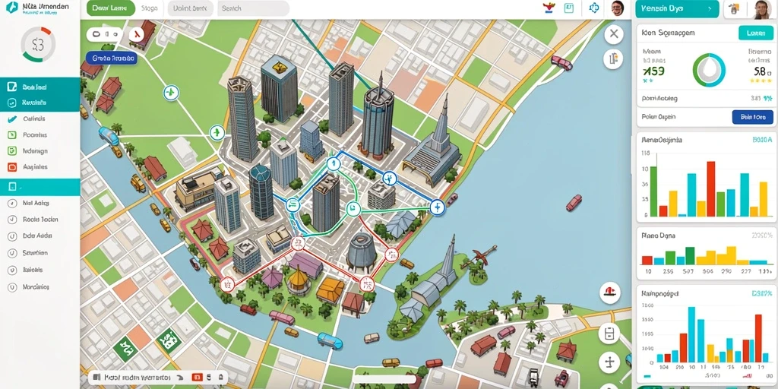Click the teal button in 'Kon Sgenagem' card
The height and width of the screenshot is (389, 778).
click(756, 33)
